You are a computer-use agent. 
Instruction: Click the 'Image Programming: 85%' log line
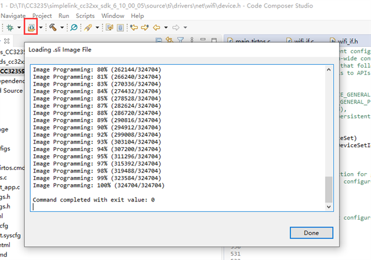97,98
